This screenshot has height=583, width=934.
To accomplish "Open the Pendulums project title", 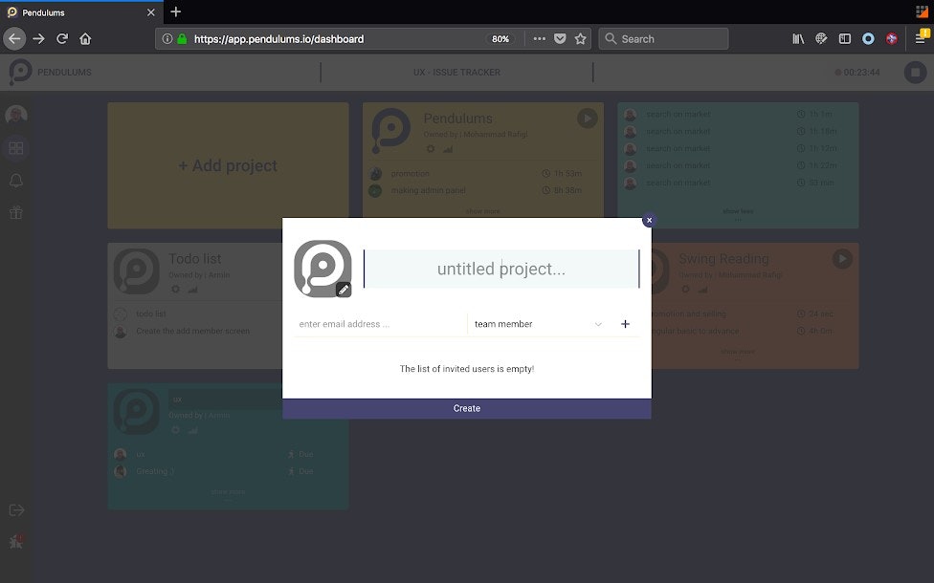I will [458, 119].
